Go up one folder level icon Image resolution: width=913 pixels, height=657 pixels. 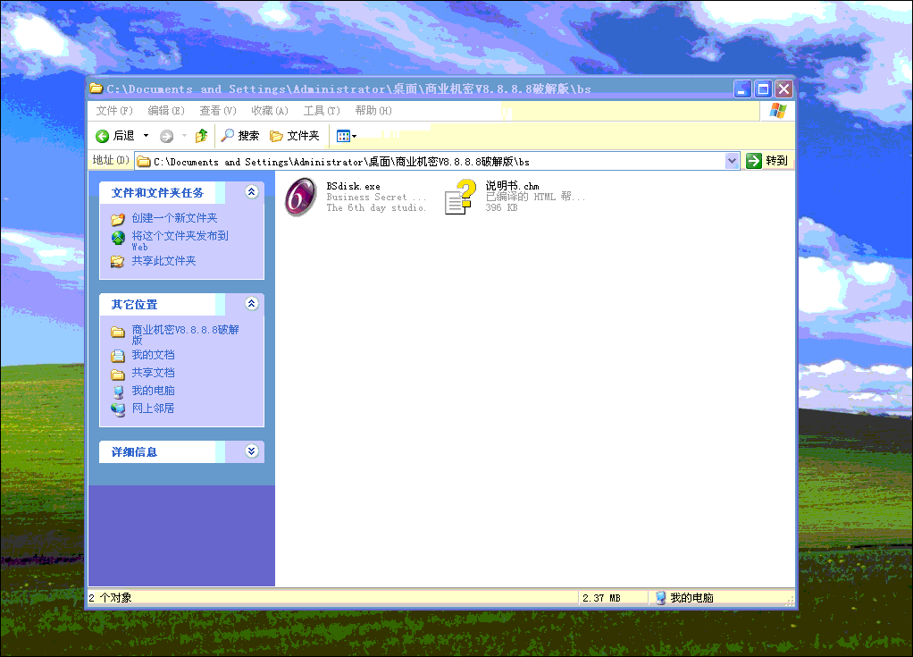pos(202,136)
